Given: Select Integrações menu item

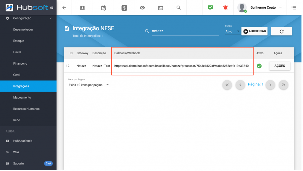Looking at the screenshot, I should click(x=28, y=86).
